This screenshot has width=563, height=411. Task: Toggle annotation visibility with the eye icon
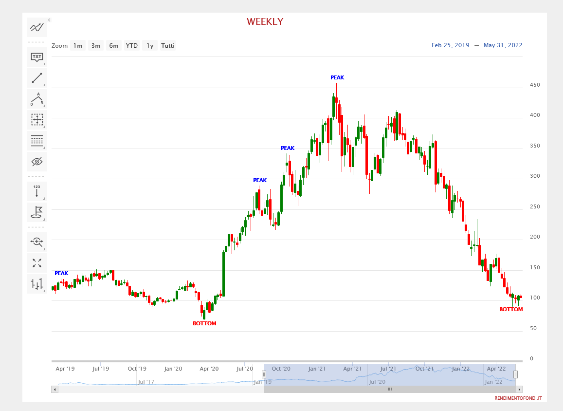37,162
